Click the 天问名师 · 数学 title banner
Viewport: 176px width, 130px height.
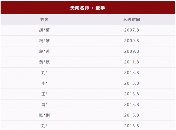coord(87,8)
